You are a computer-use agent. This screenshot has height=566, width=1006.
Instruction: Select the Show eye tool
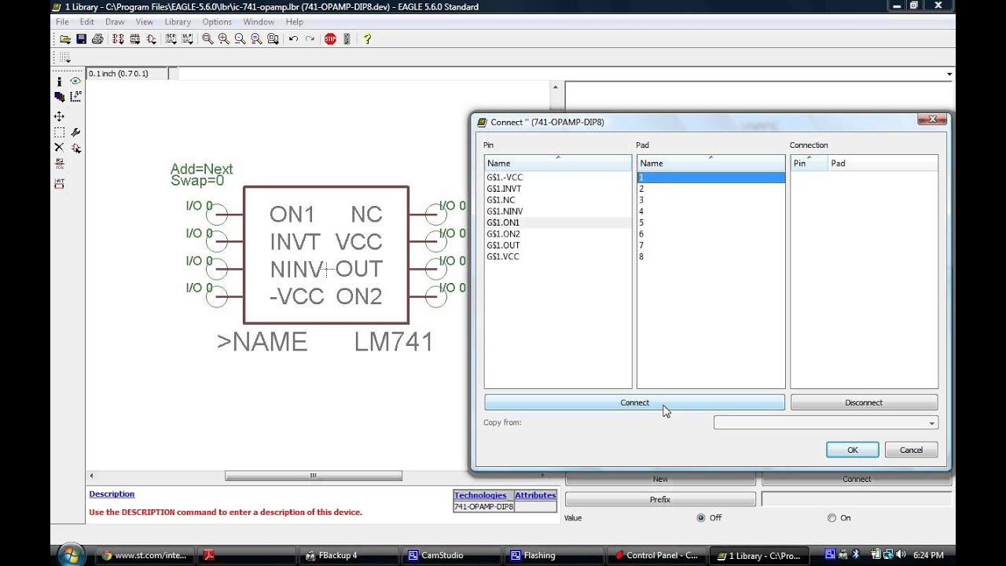pos(75,81)
